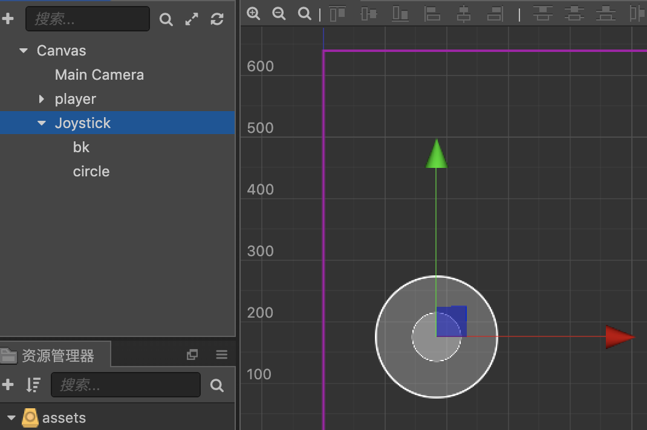Click the hierarchy search magnifier icon

pyautogui.click(x=166, y=19)
